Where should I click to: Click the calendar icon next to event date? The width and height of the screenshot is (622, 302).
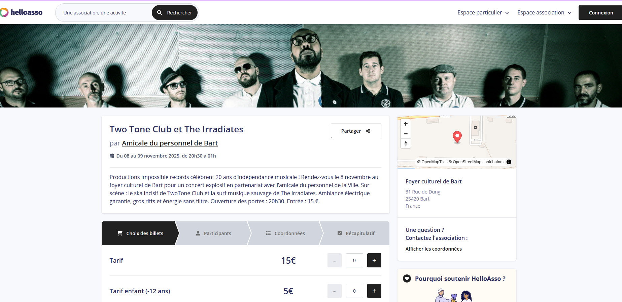(x=112, y=156)
